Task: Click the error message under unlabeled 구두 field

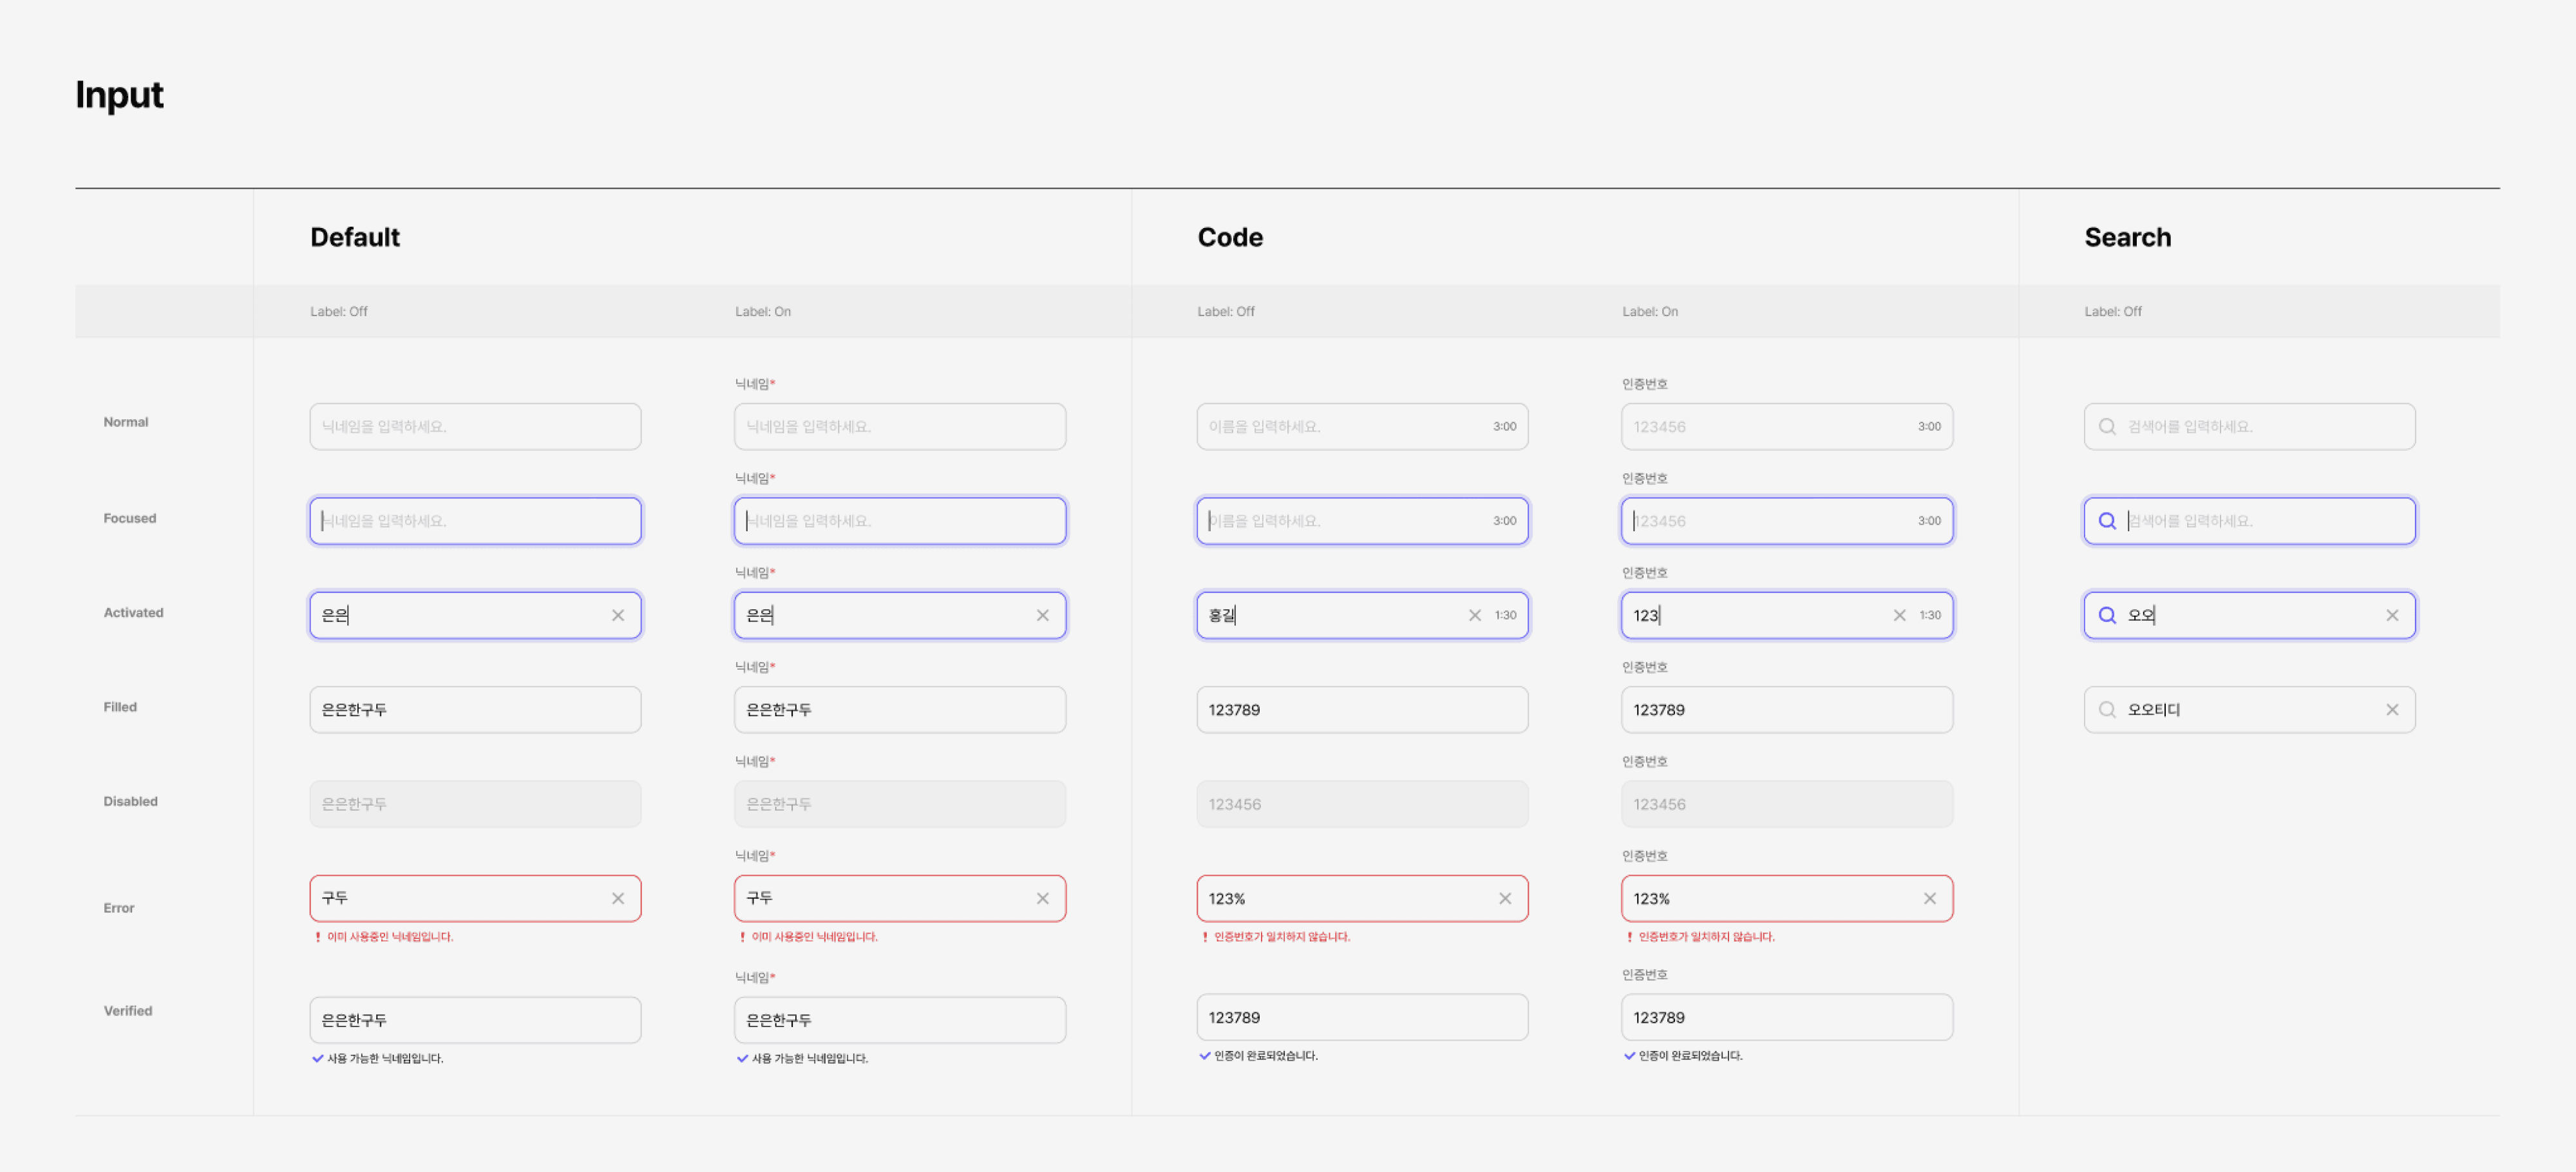Action: point(389,937)
